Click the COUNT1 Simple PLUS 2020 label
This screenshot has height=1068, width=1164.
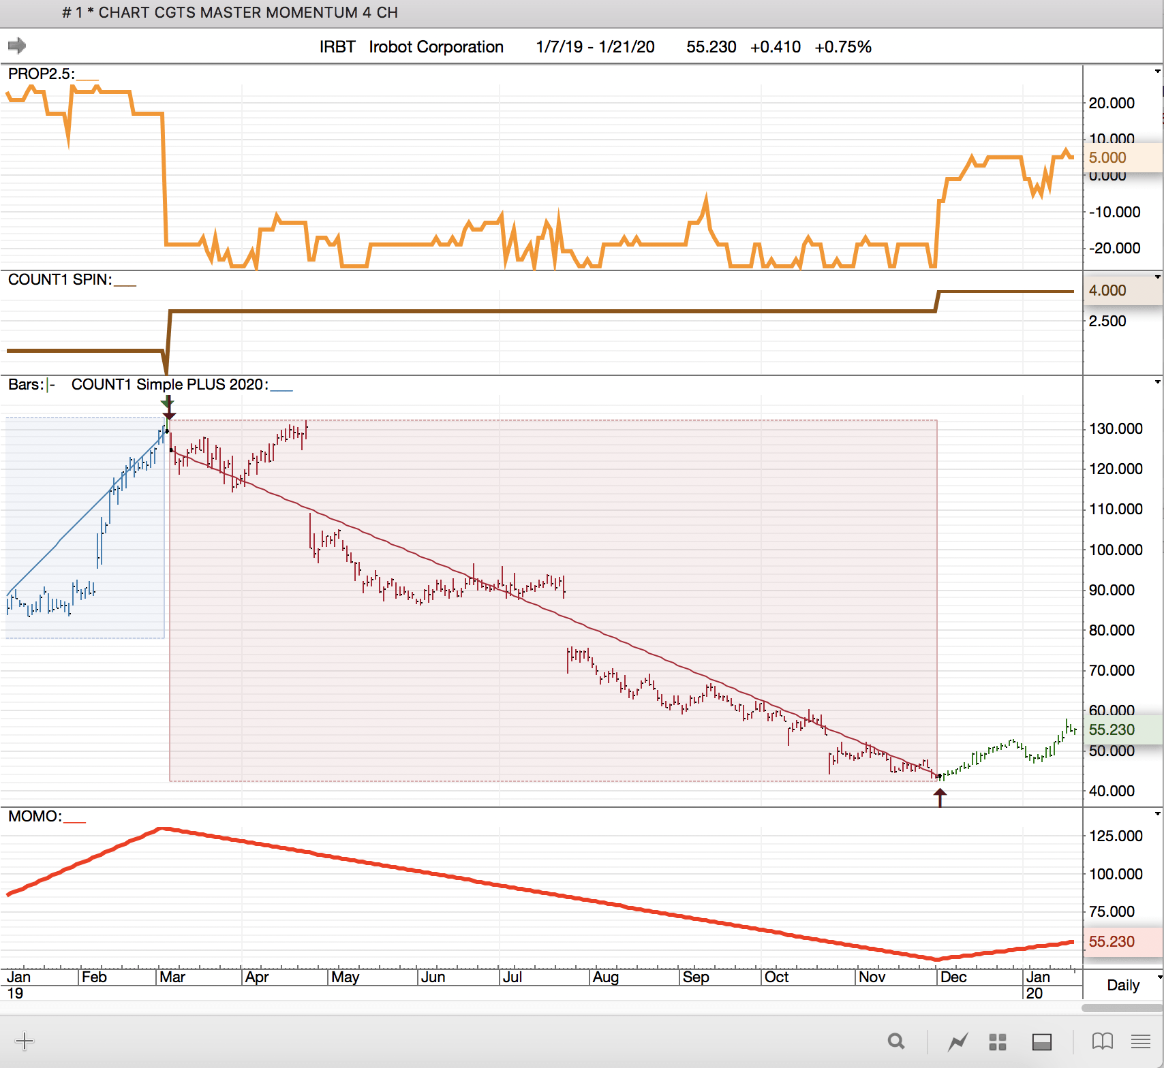[x=170, y=384]
